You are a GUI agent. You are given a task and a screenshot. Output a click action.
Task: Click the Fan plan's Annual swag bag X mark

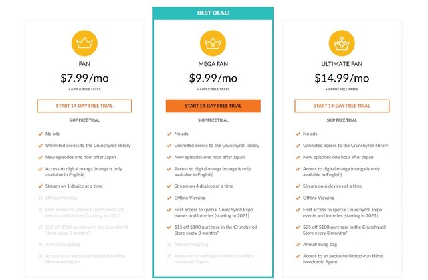tap(40, 245)
